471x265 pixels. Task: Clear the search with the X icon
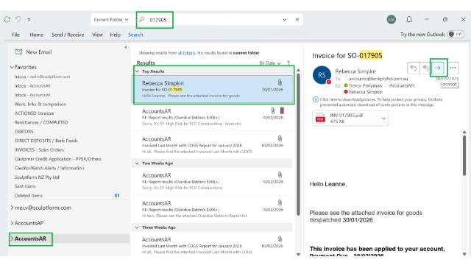coord(297,20)
